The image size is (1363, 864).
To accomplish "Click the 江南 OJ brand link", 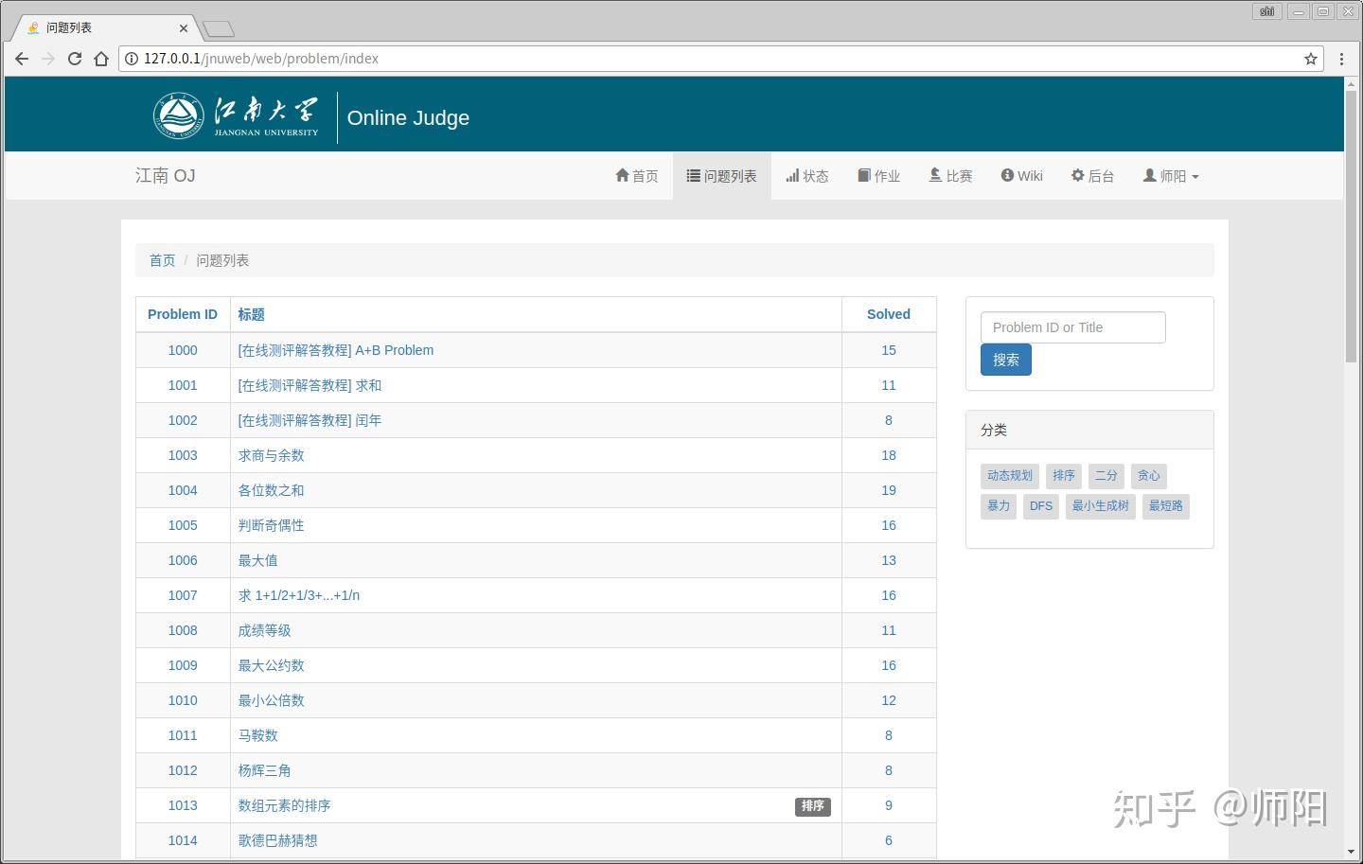I will point(166,176).
